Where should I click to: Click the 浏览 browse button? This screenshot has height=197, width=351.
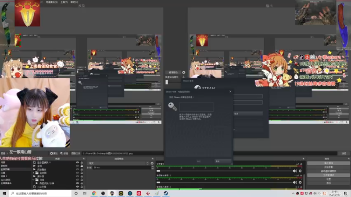tap(344, 154)
